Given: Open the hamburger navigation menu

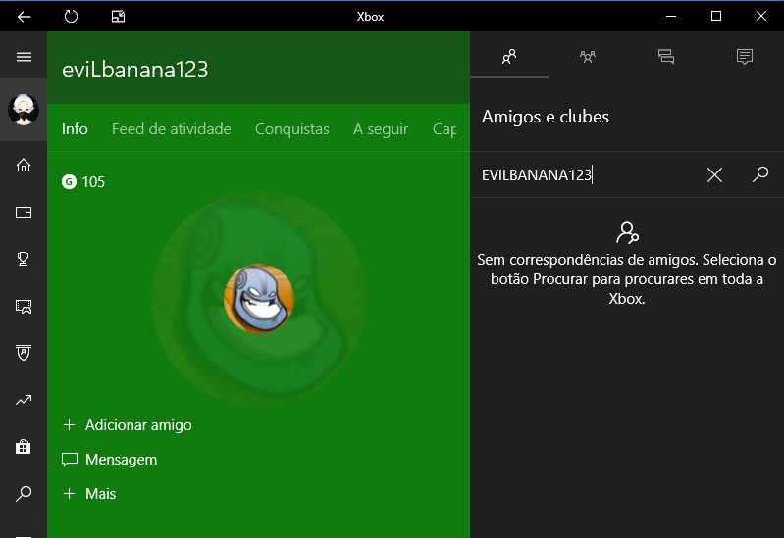Looking at the screenshot, I should tap(24, 57).
